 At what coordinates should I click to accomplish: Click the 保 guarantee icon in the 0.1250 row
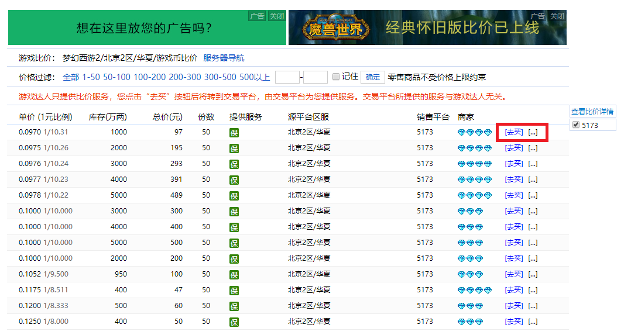click(234, 322)
